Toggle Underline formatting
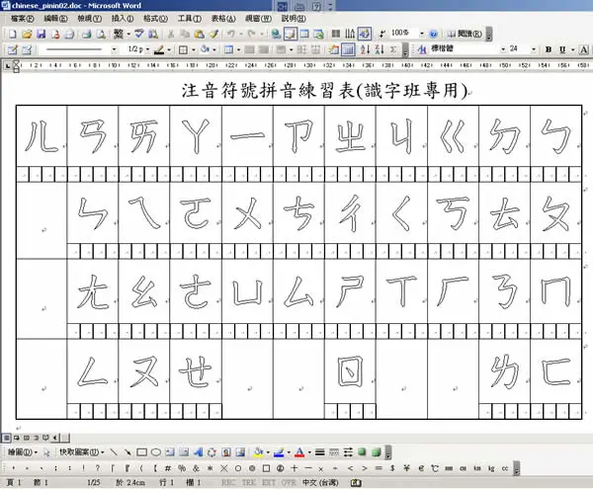This screenshot has width=593, height=489. tap(562, 49)
